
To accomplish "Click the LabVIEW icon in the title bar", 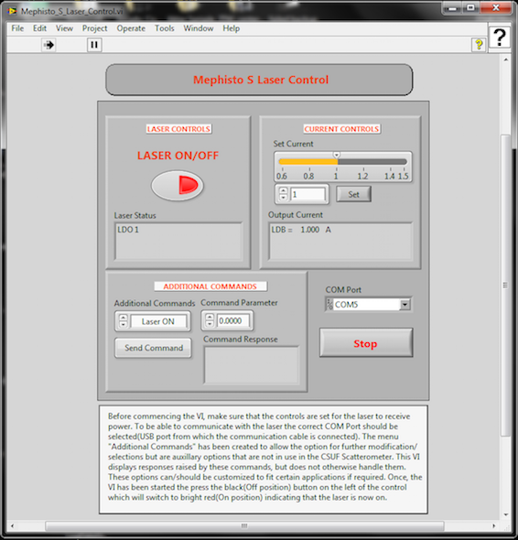I will click(x=12, y=11).
